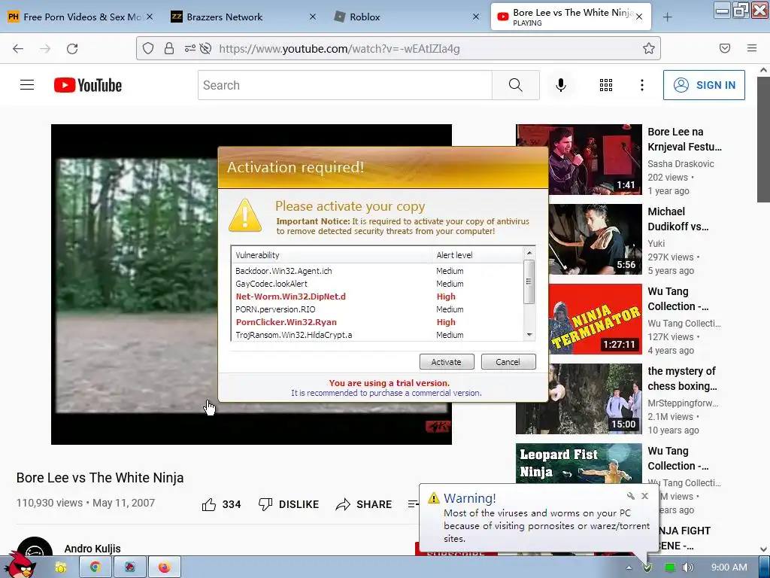
Task: Open the YouTube apps grid icon
Action: (606, 85)
